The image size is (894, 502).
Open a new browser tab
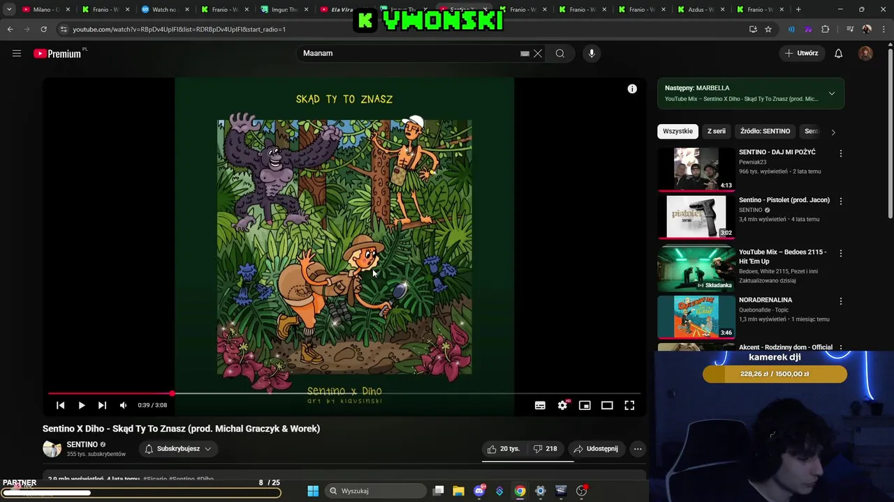(798, 10)
